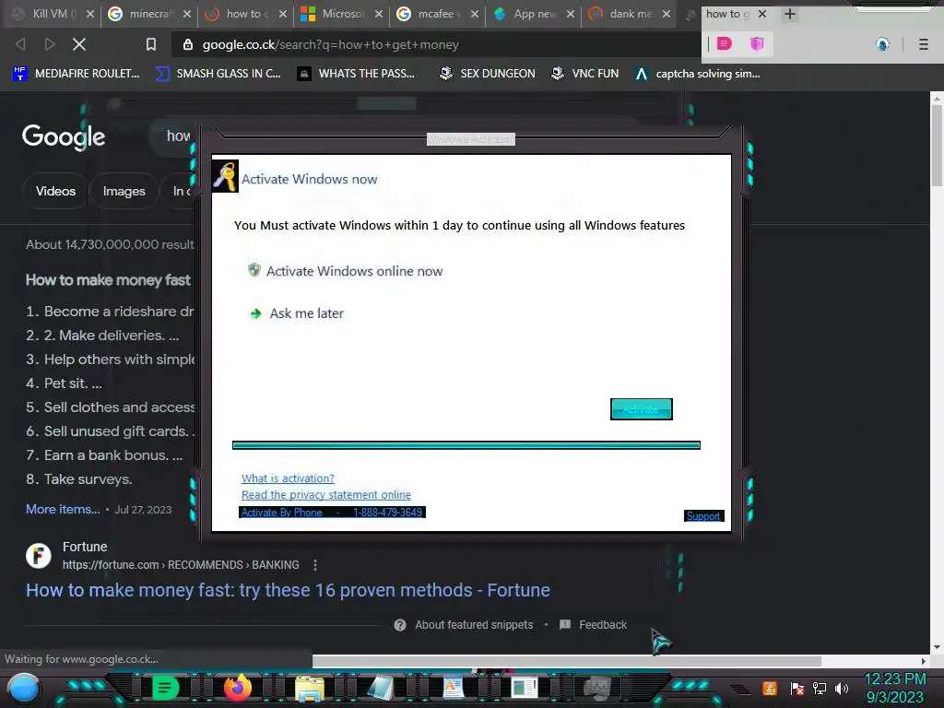The image size is (944, 708).
Task: Open the Fortune result three-dot options
Action: (x=315, y=565)
